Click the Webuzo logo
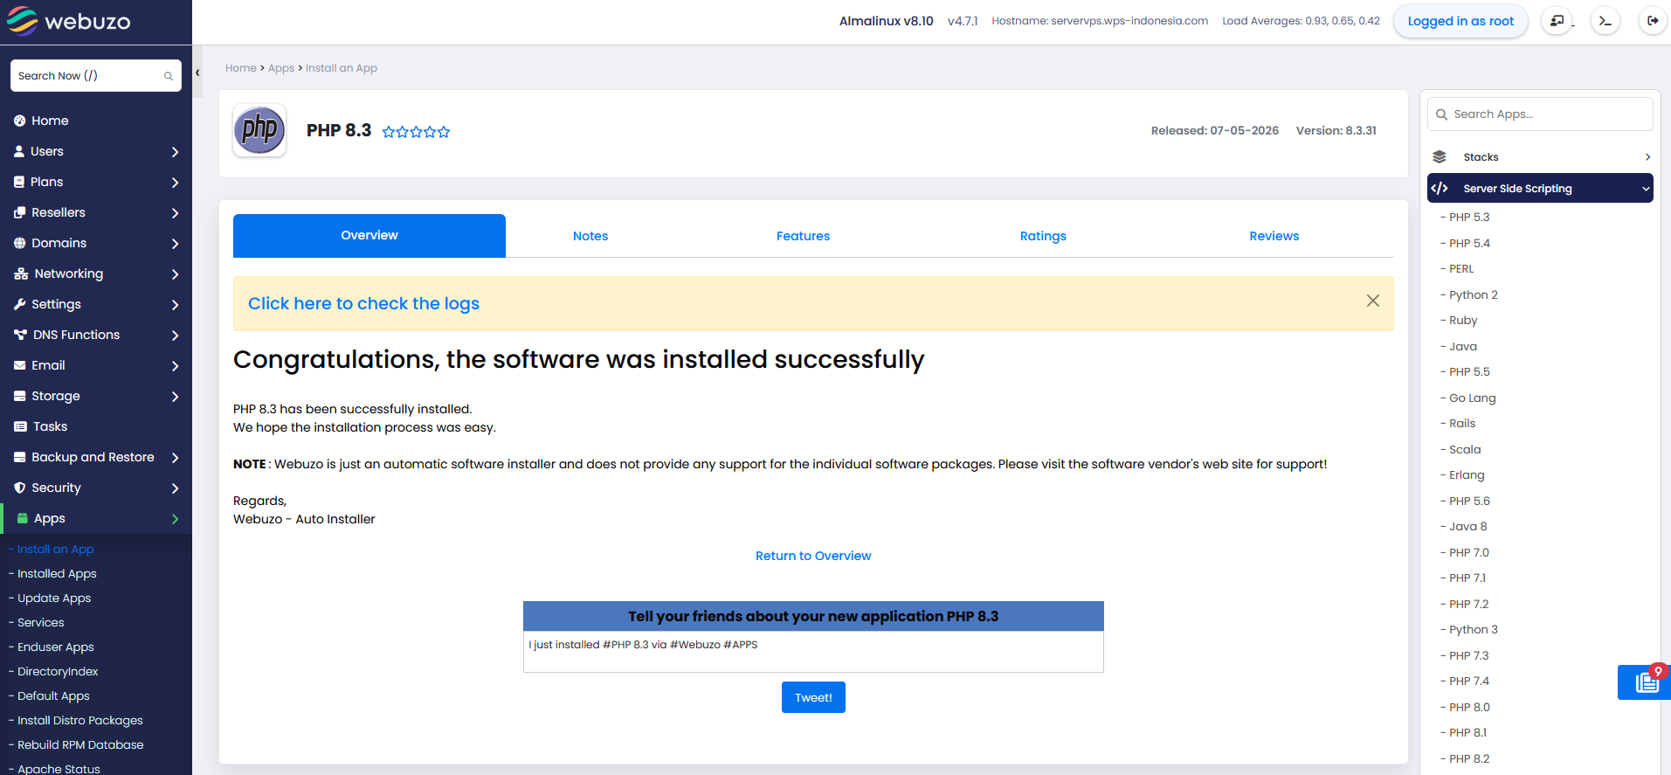Image resolution: width=1671 pixels, height=775 pixels. coord(68,21)
